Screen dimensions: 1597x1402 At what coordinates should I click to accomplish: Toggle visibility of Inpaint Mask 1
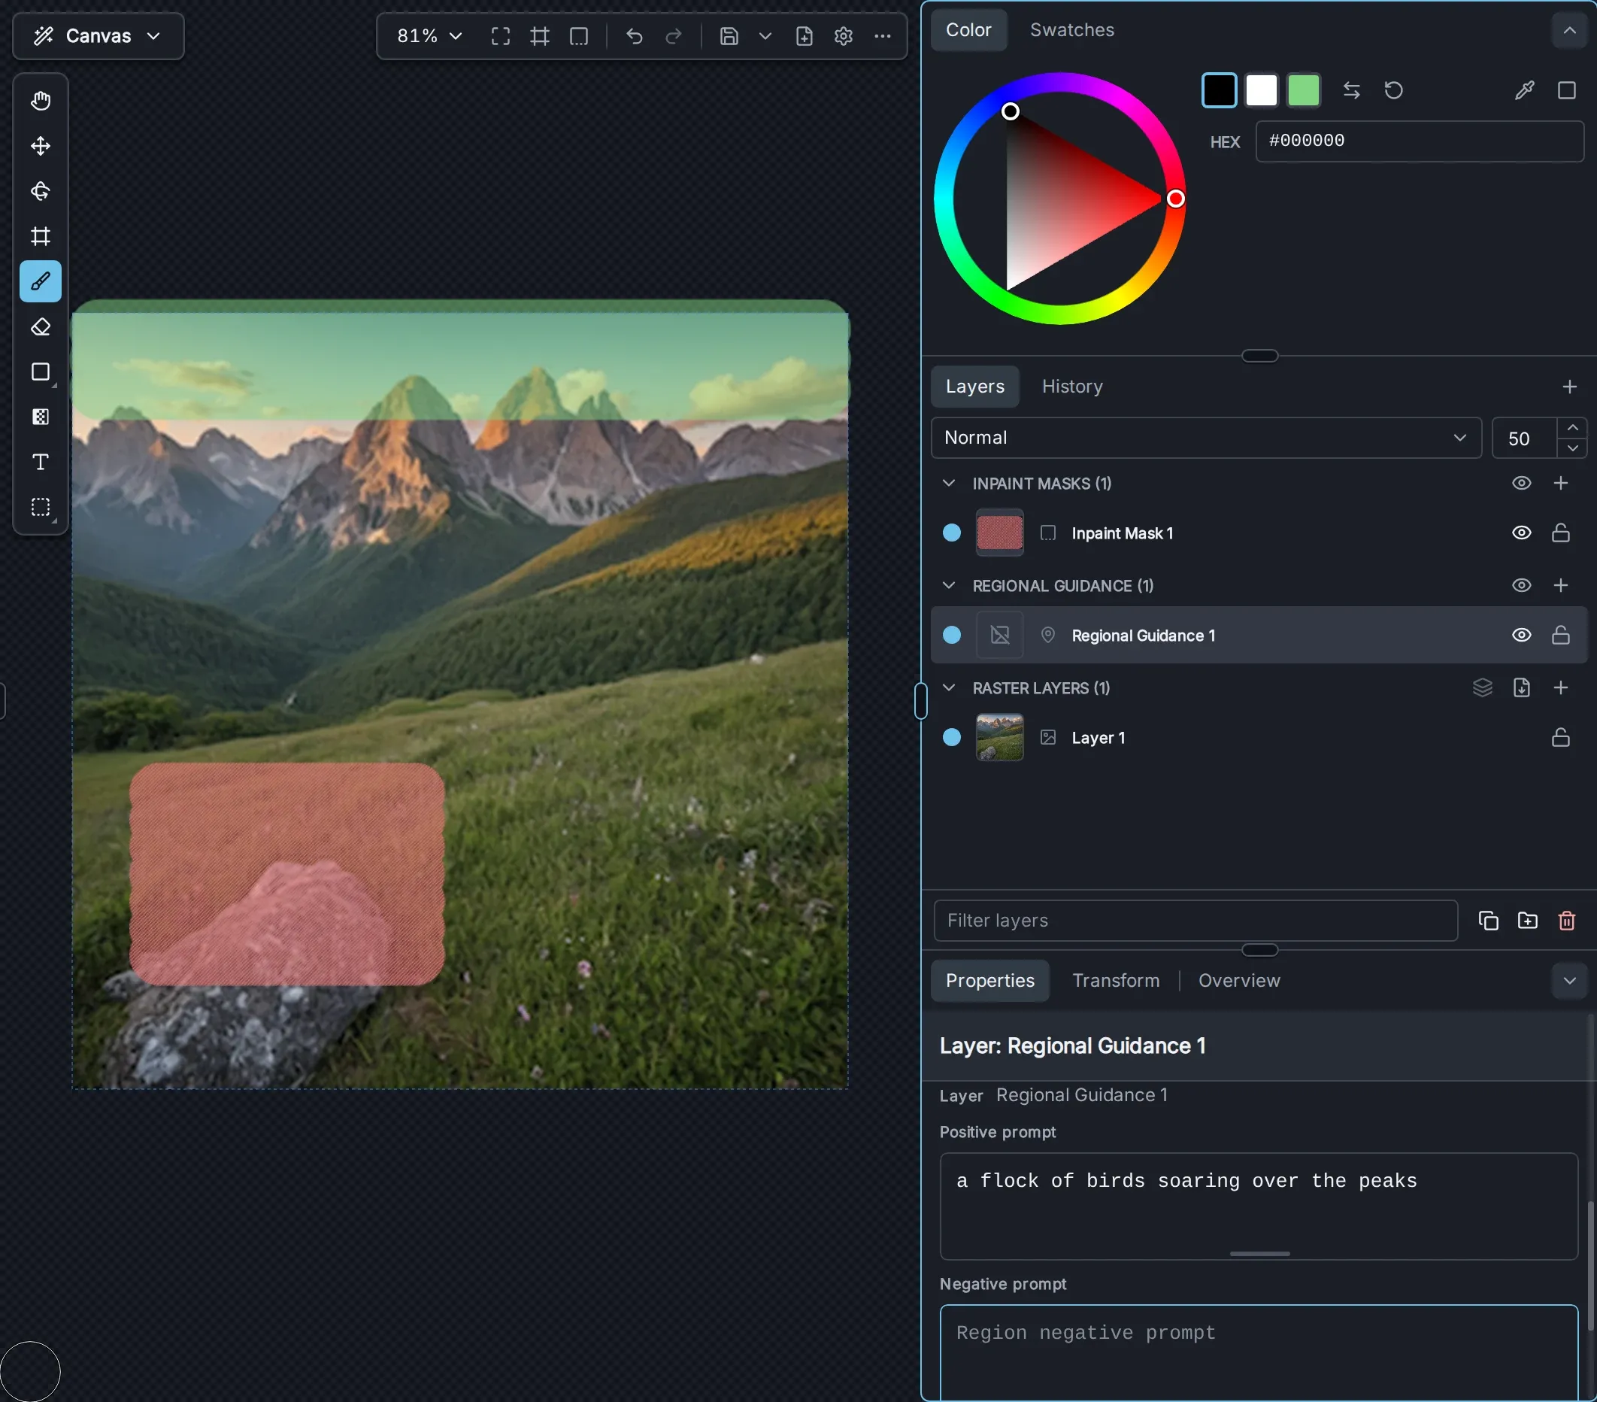tap(1521, 533)
